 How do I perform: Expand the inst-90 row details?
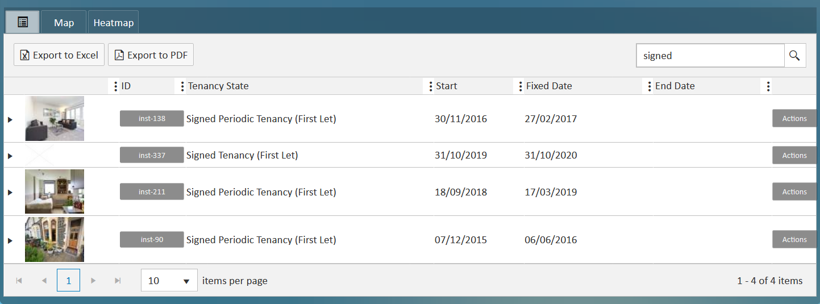click(x=10, y=240)
